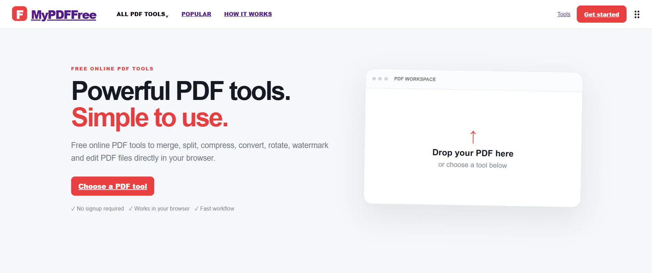Click the "FREE ONLINE PDF TOOLS" label

pos(112,69)
